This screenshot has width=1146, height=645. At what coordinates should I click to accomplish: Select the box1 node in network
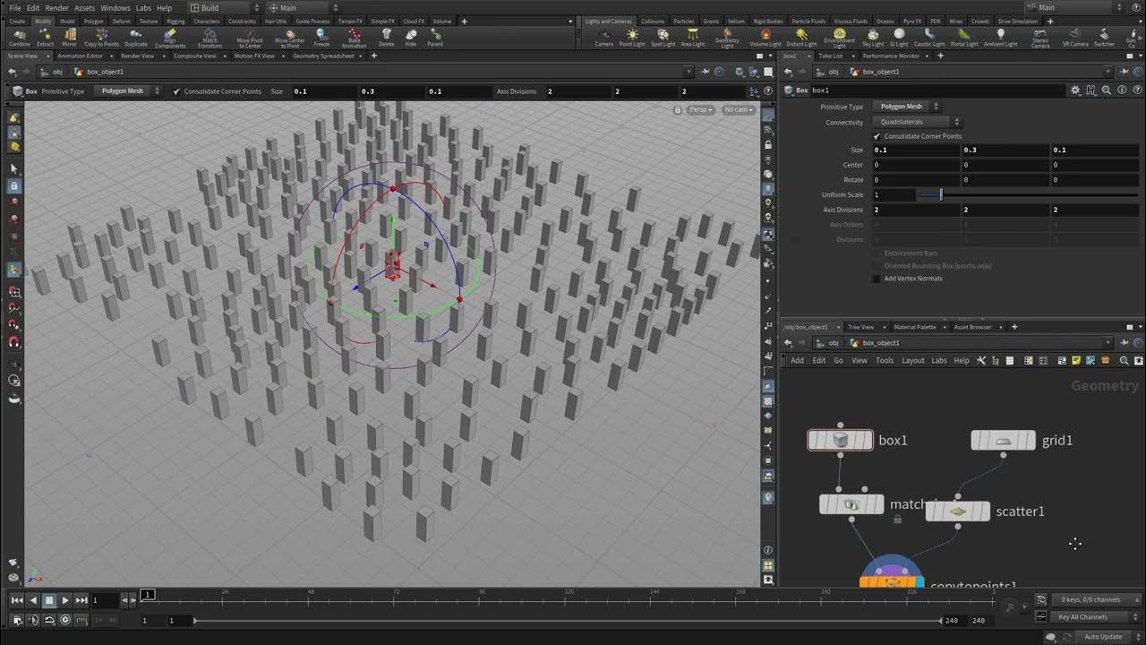840,440
